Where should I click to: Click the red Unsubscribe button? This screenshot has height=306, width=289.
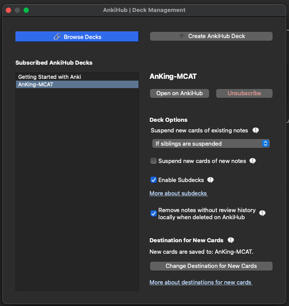(x=244, y=93)
